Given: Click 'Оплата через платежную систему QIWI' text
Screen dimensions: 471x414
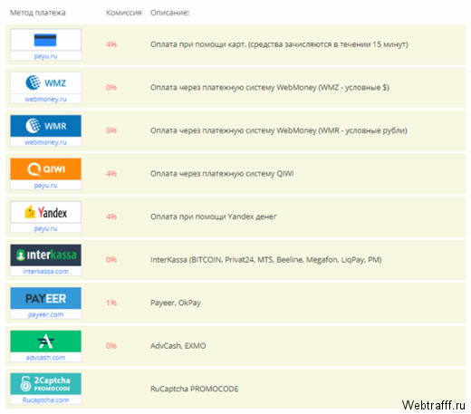Looking at the screenshot, I should [x=222, y=174].
